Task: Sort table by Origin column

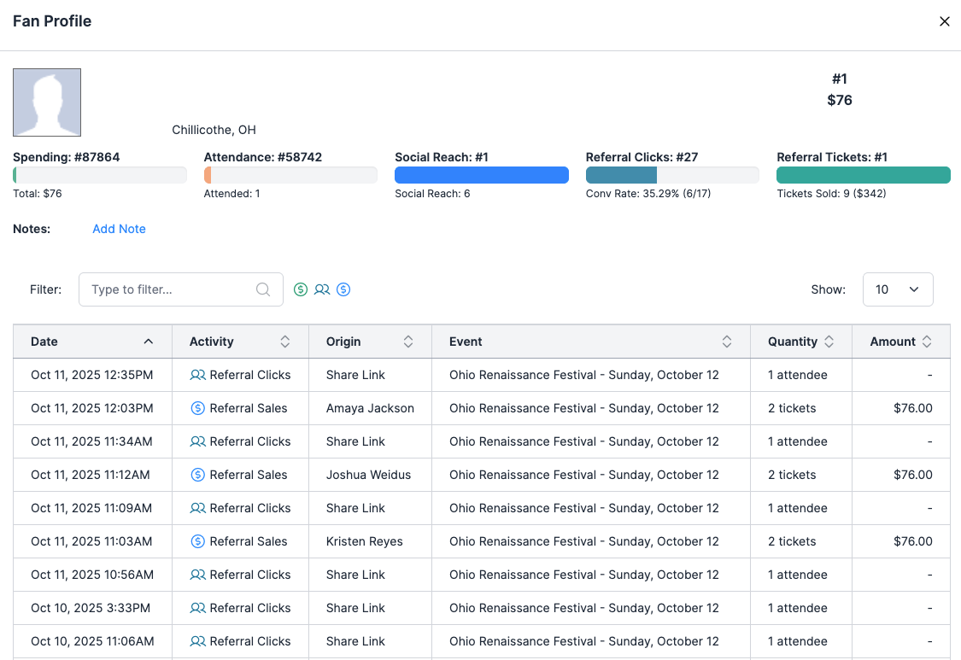Action: (x=408, y=342)
